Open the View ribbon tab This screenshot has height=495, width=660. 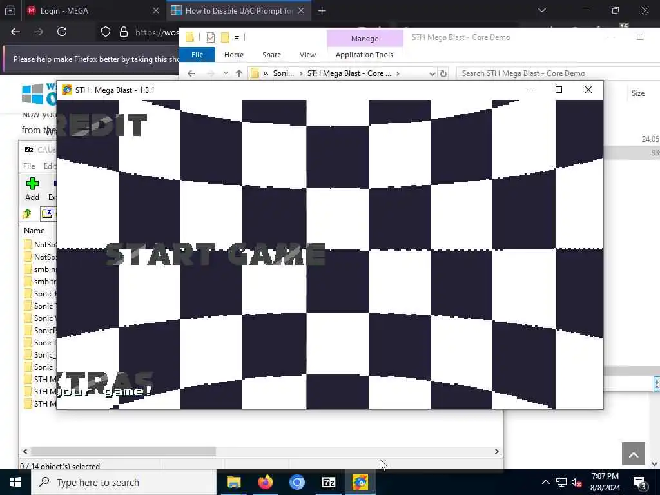click(307, 55)
